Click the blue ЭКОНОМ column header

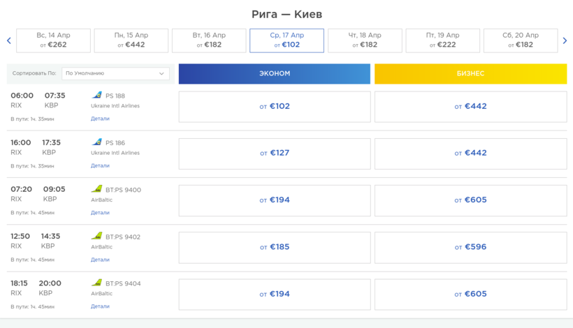(274, 73)
